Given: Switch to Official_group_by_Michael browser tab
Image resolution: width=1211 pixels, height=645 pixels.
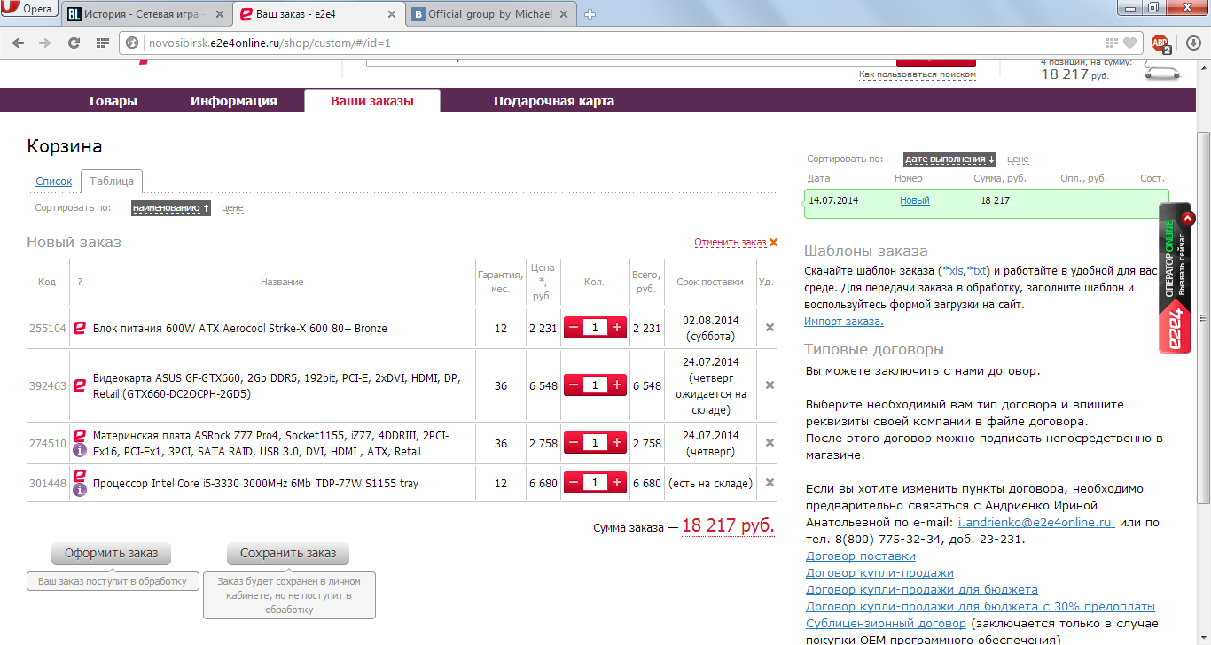Looking at the screenshot, I should (490, 14).
